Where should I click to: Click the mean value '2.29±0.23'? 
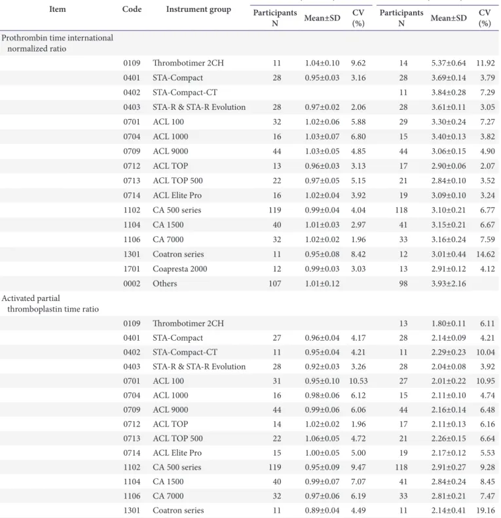(449, 352)
